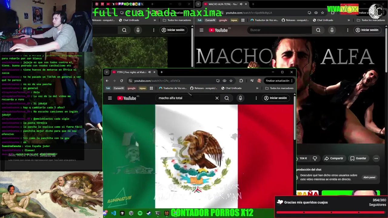Click 'Compartir' button under MACHO ALFA video
The height and width of the screenshot is (218, 388).
(334, 158)
